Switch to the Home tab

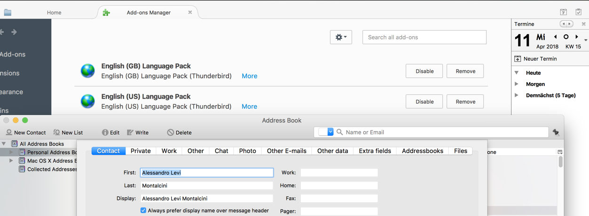pyautogui.click(x=54, y=13)
